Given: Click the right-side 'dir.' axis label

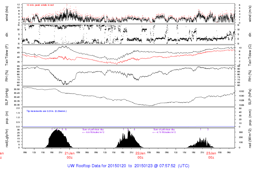Looking at the screenshot, I should tap(250, 34).
